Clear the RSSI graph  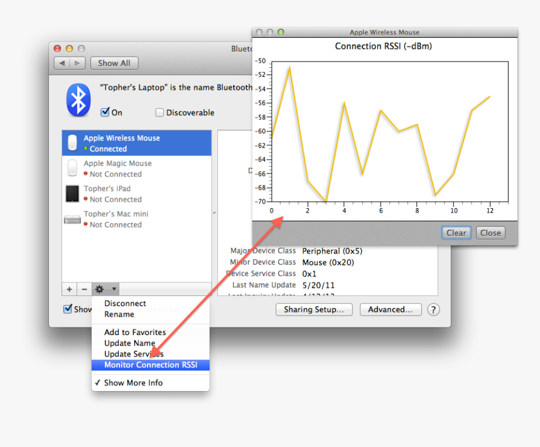click(456, 233)
